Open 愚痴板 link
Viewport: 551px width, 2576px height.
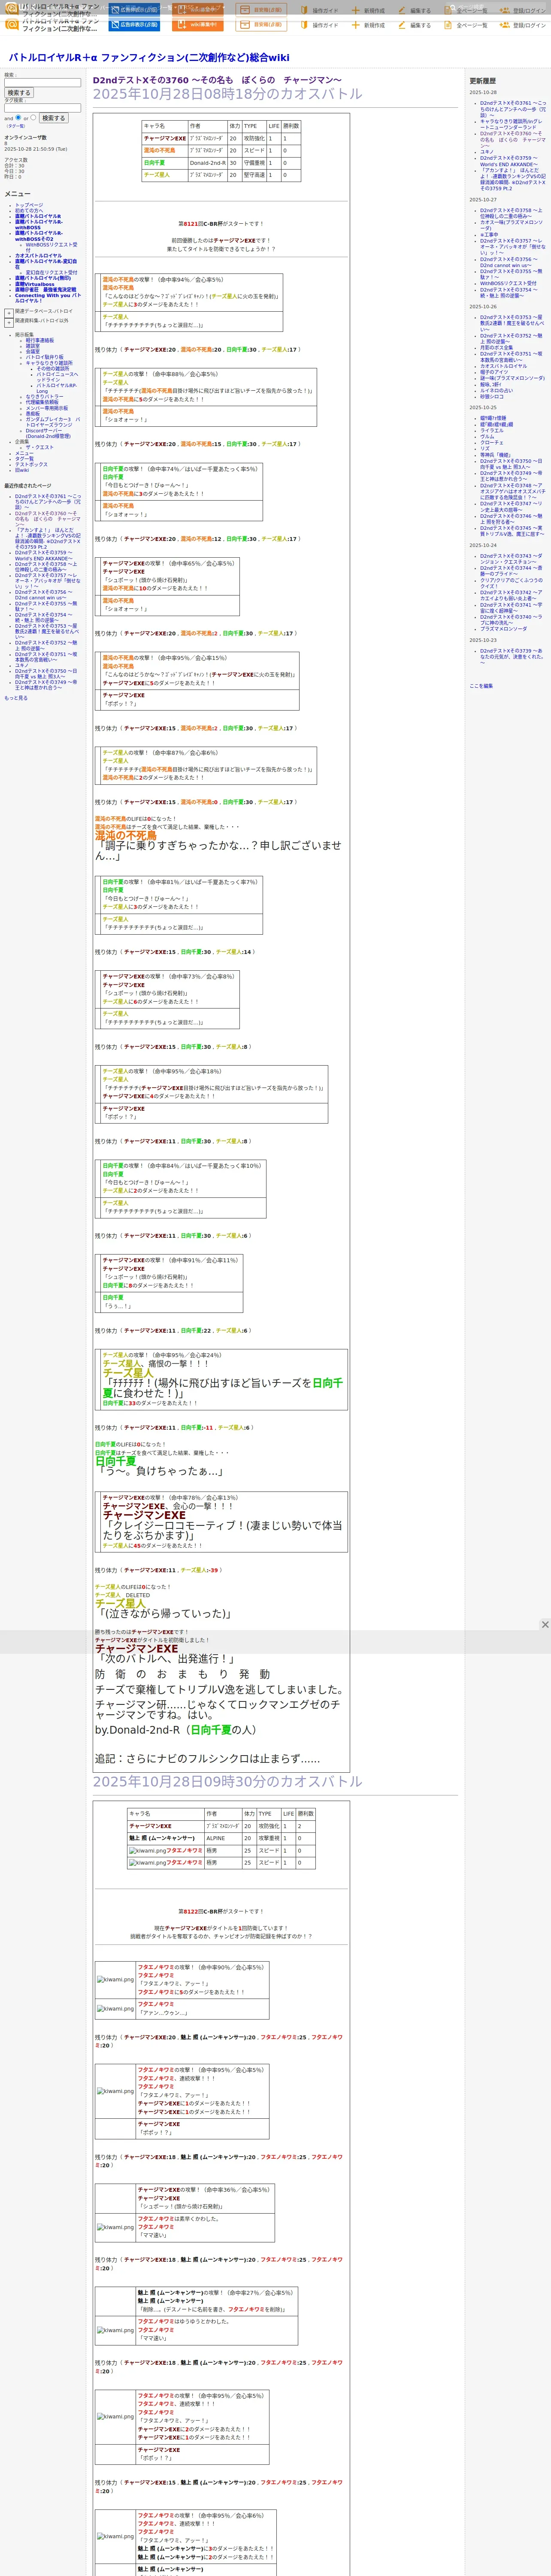click(33, 414)
